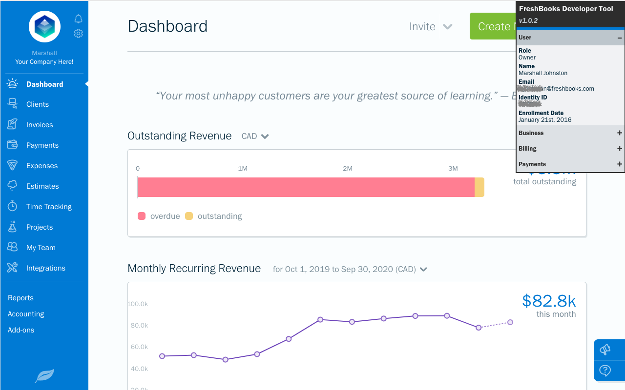The width and height of the screenshot is (625, 390).
Task: Open Projects using the party-horn icon
Action: (x=13, y=227)
